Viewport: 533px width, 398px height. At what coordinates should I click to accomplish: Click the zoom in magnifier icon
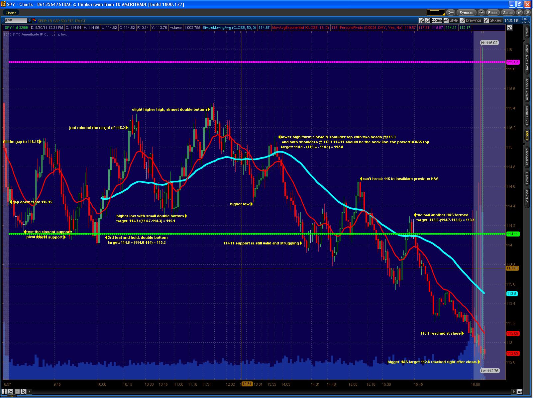11,392
